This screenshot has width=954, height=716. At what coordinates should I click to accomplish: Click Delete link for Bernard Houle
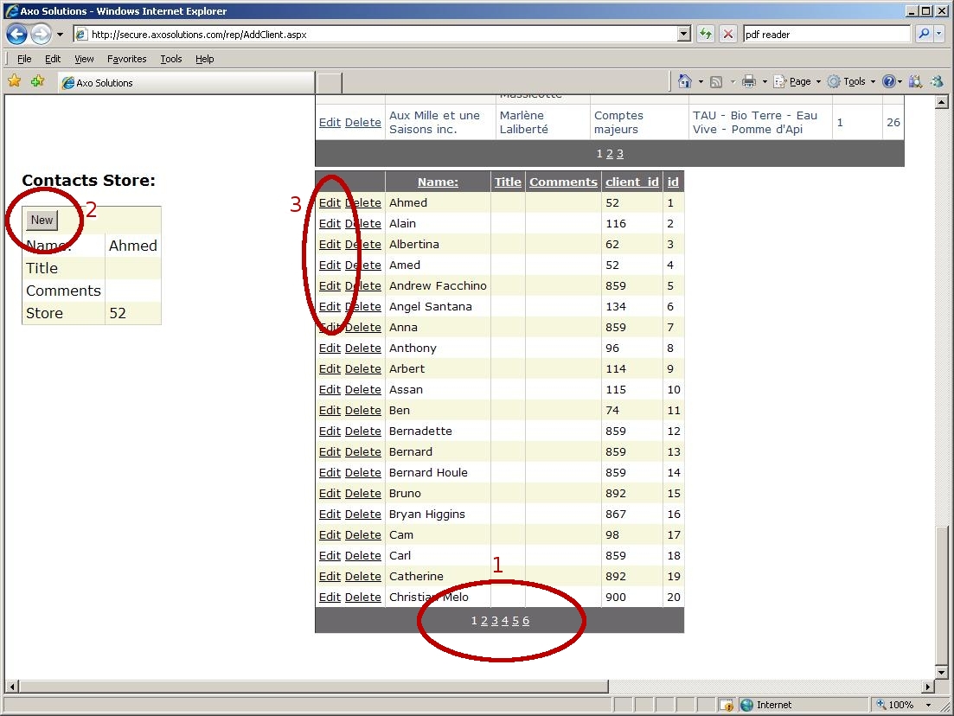[x=362, y=473]
